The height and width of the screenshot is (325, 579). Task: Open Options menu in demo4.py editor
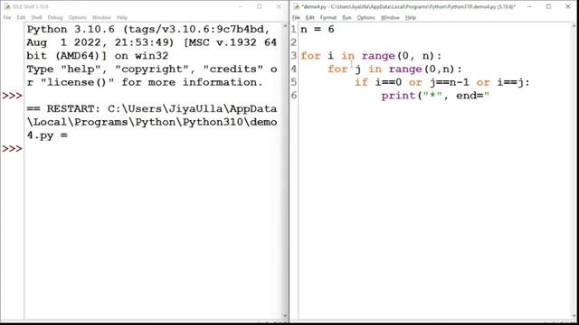365,17
